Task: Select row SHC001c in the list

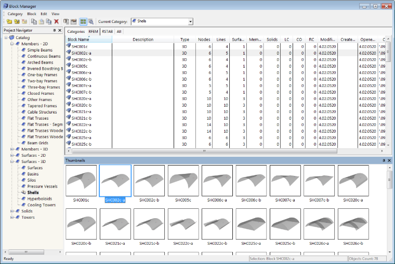Action: click(227, 47)
